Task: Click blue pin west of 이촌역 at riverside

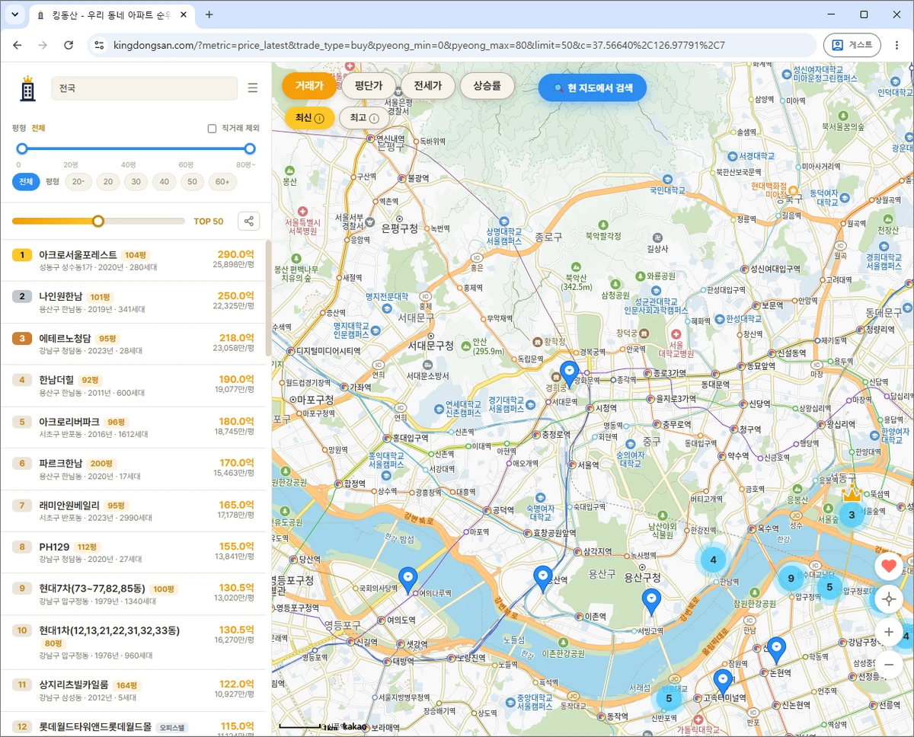Action: [542, 579]
